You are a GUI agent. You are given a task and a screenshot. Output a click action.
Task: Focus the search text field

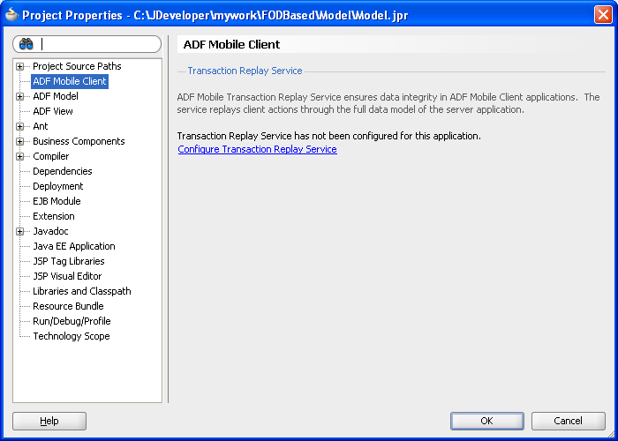point(87,44)
